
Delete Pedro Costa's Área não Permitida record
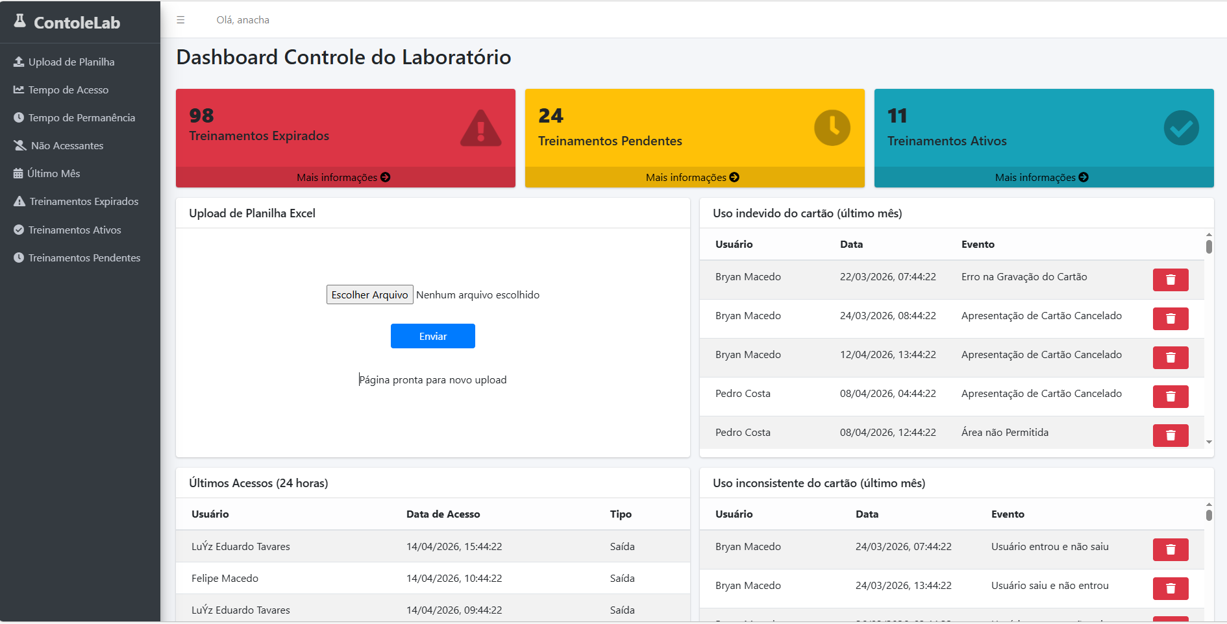point(1171,435)
